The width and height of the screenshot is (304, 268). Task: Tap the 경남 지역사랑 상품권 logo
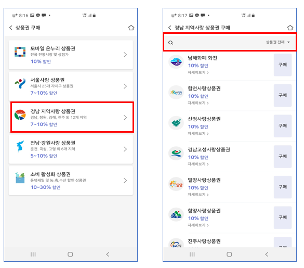20,114
